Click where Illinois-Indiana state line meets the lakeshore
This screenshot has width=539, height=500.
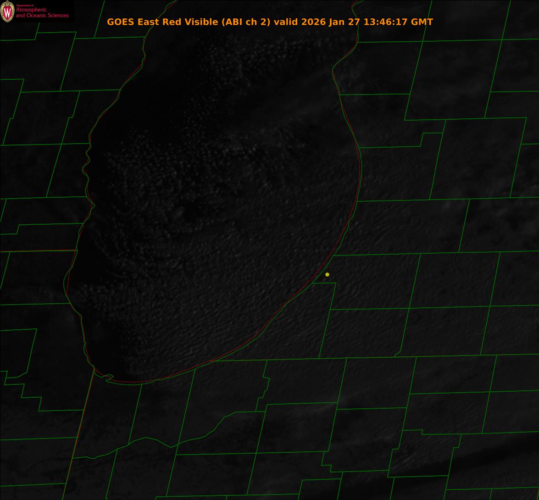click(x=94, y=368)
